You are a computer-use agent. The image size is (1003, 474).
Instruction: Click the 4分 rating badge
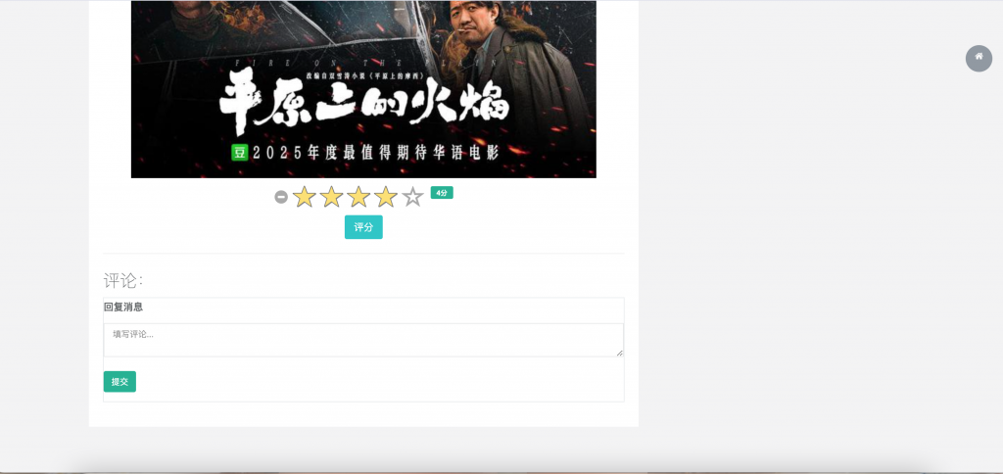[x=442, y=193]
